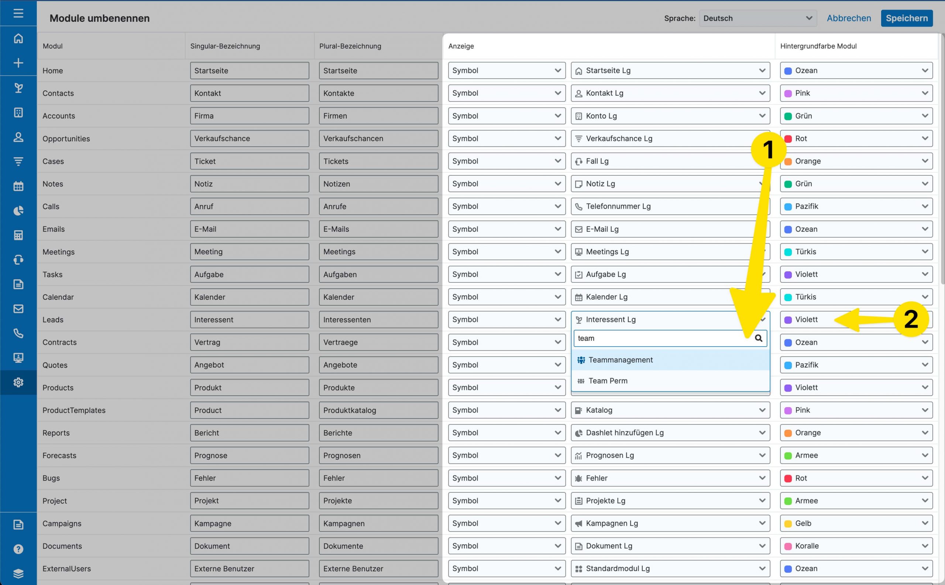This screenshot has width=945, height=585.
Task: Select Teammanagement from the icon list
Action: [x=620, y=360]
